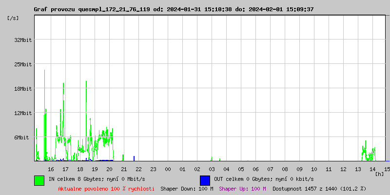The width and height of the screenshot is (390, 195).
Task: Click the '21' hour label on x-axis
Action: (124, 169)
